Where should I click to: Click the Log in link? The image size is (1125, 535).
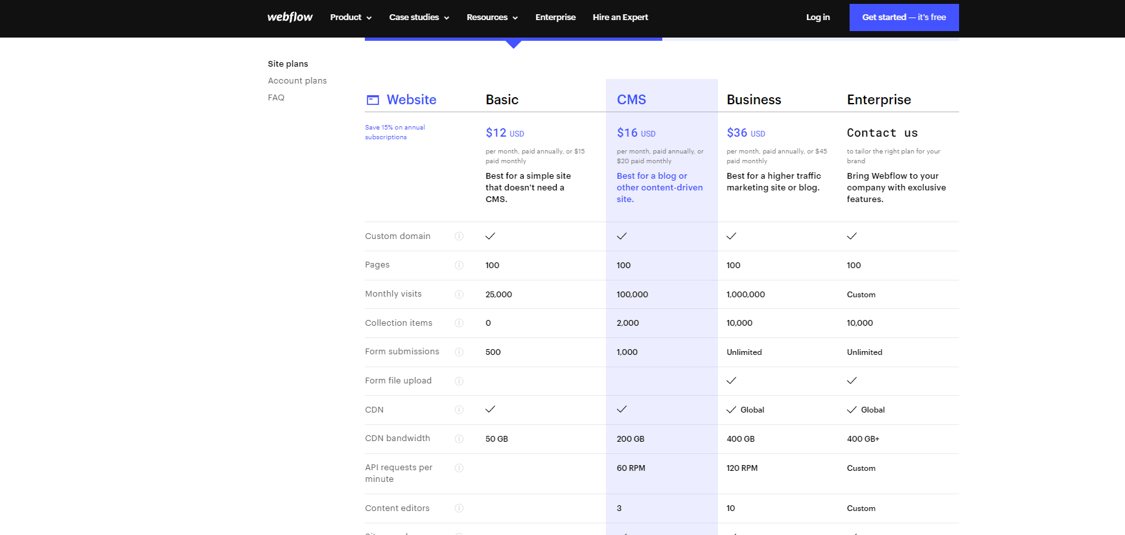818,17
